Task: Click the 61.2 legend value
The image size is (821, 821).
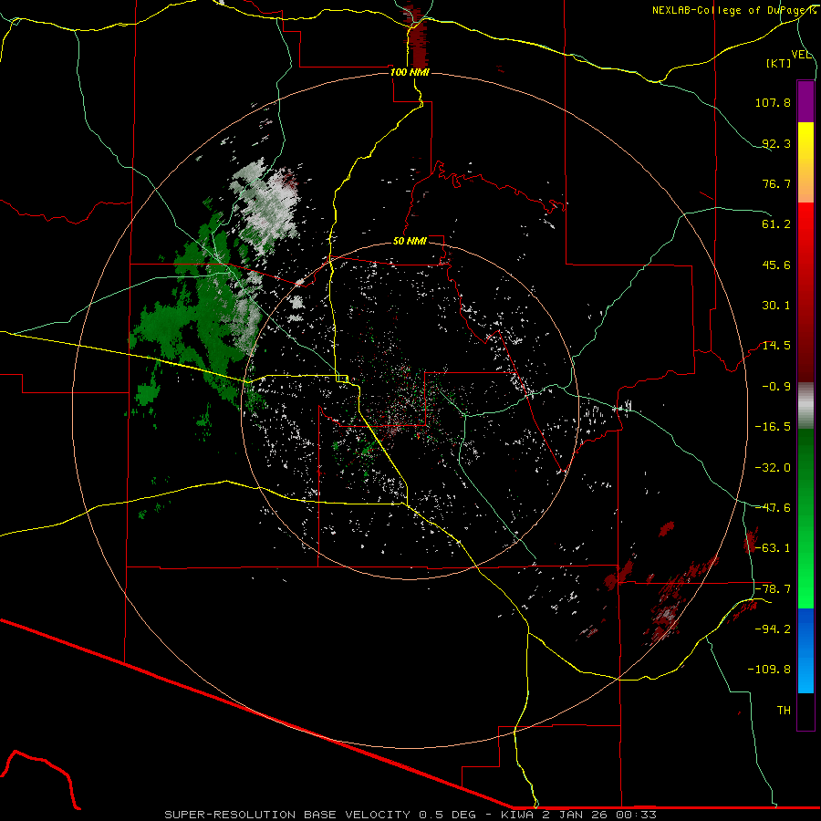Action: coord(776,224)
